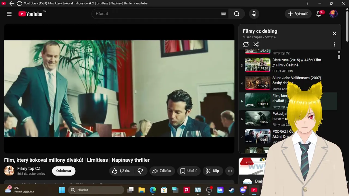The image size is (349, 196).
Task: Open OBS Studio from taskbar
Action: coord(209,190)
